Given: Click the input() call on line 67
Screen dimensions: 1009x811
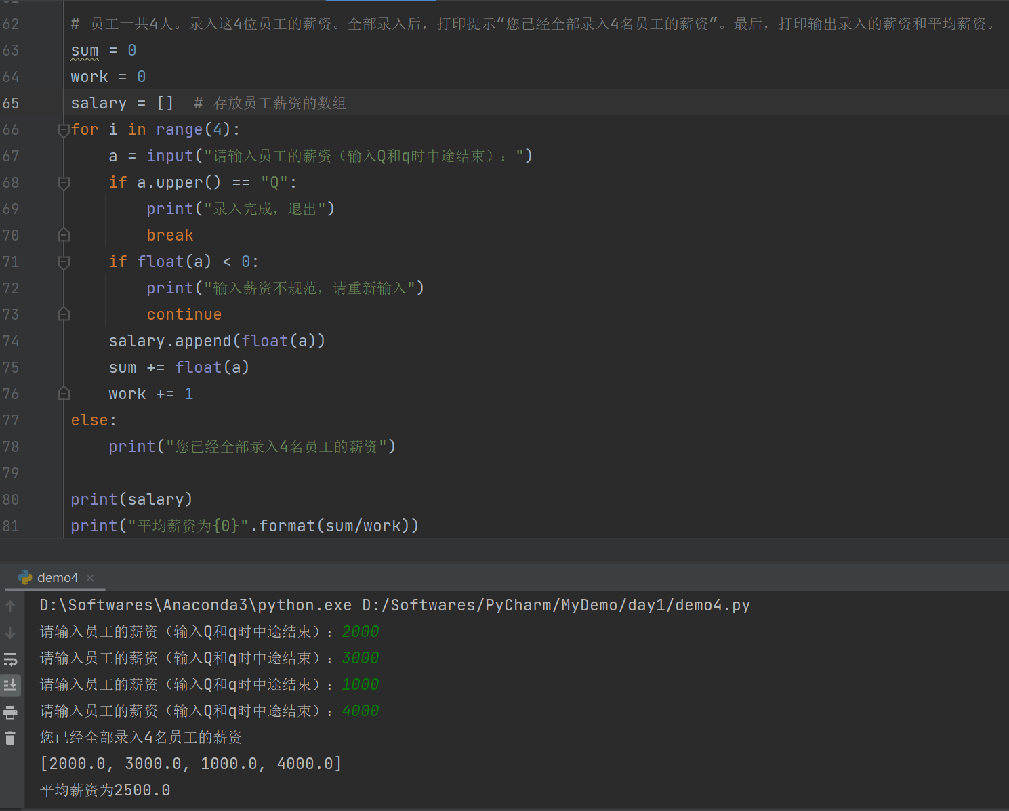Looking at the screenshot, I should coord(339,156).
